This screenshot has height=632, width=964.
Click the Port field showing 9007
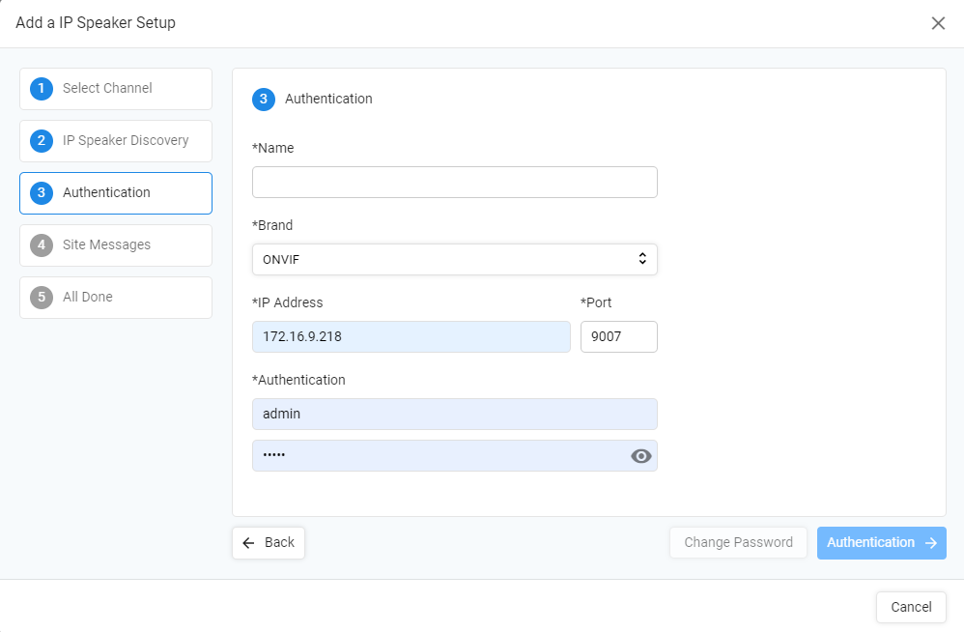[618, 337]
